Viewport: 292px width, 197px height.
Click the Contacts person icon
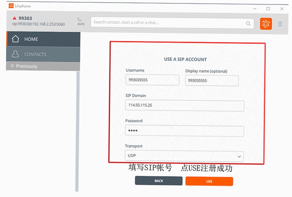point(15,54)
